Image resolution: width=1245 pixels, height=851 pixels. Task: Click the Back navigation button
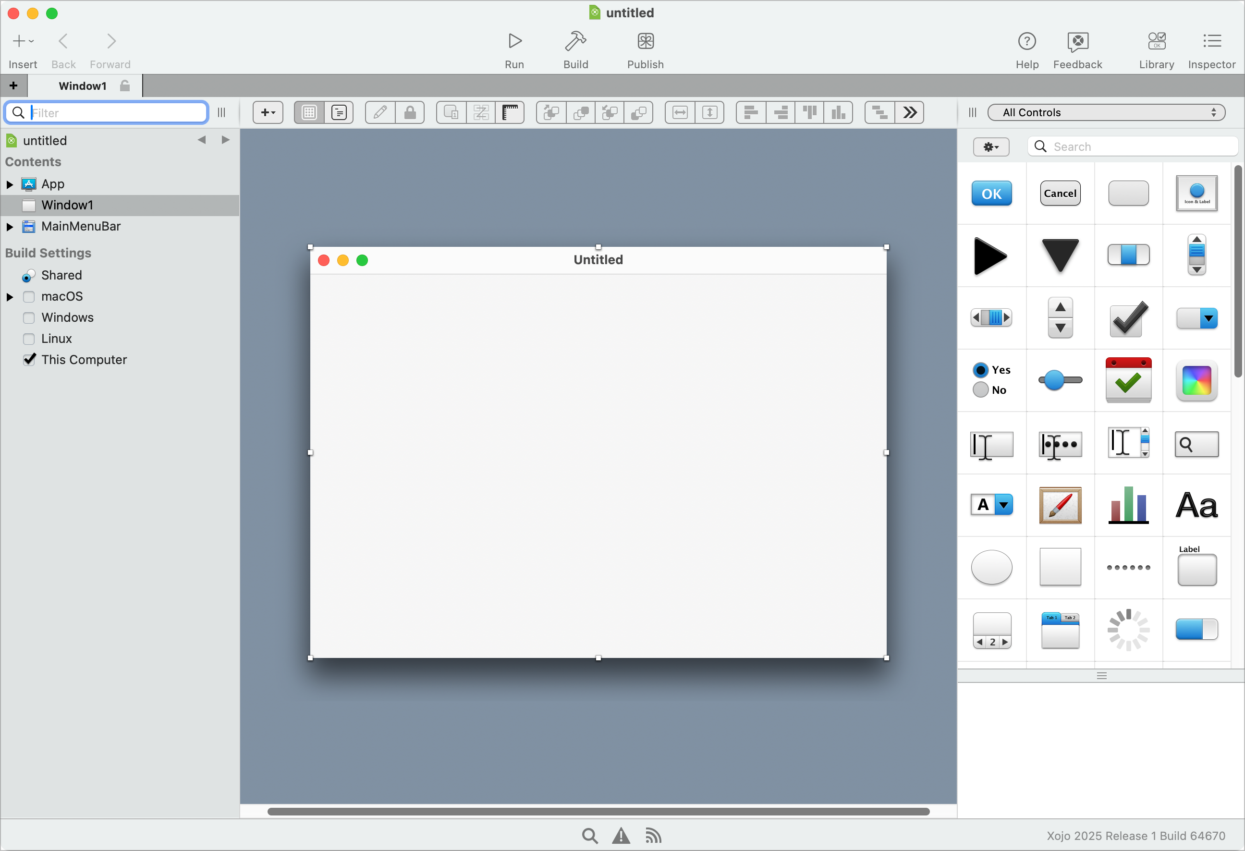(x=63, y=48)
